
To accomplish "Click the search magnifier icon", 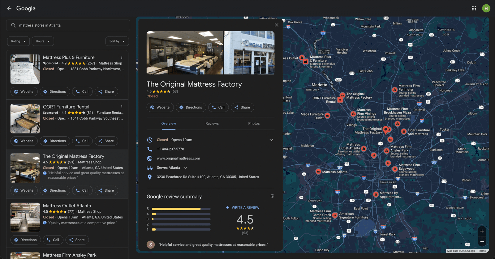I will (13, 25).
